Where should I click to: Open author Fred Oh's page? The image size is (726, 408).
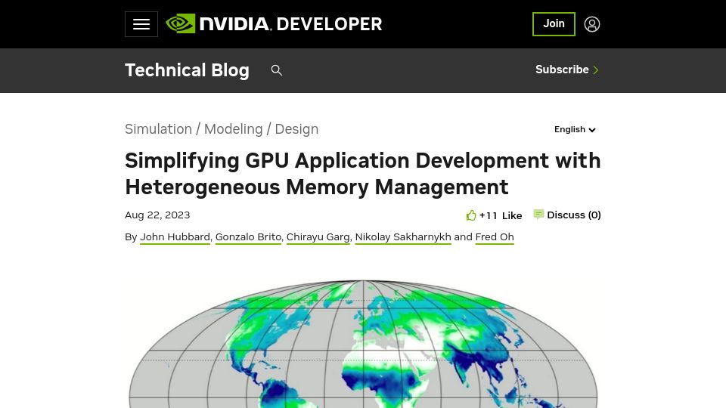pos(495,236)
